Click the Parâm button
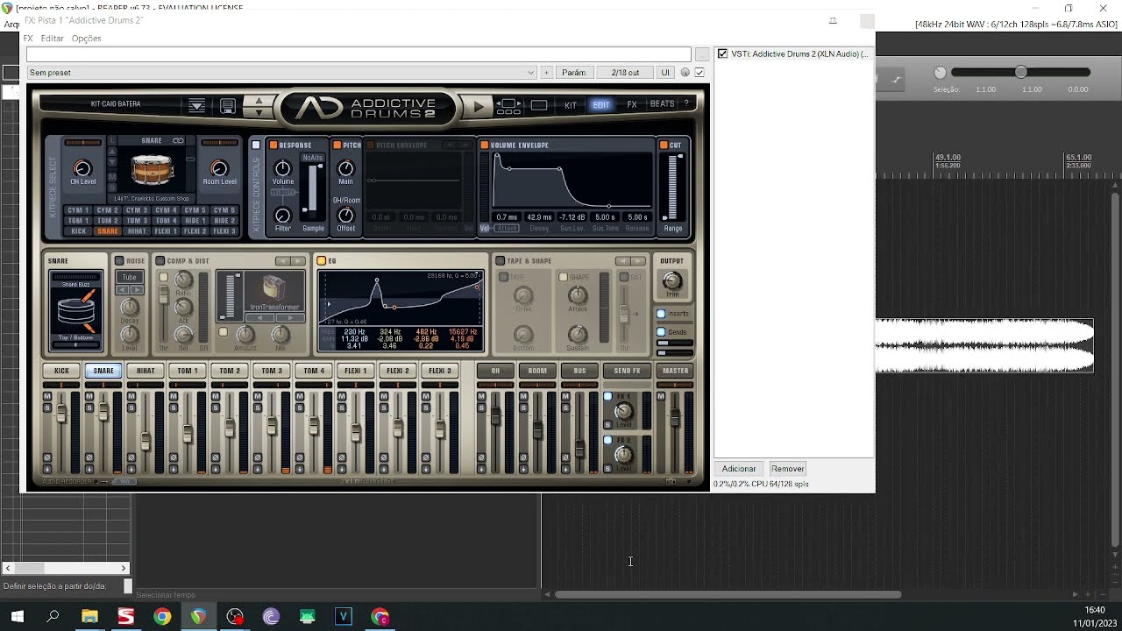 574,73
